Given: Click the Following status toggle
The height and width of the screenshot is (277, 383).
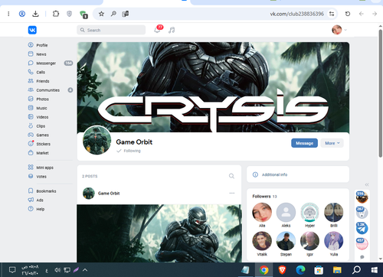Looking at the screenshot, I should (x=129, y=151).
